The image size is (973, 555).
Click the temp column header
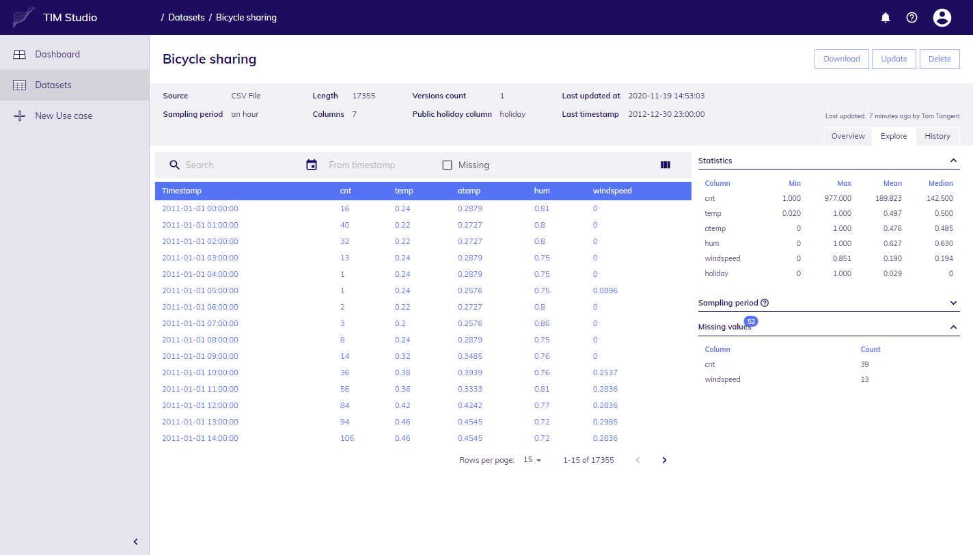pos(404,191)
